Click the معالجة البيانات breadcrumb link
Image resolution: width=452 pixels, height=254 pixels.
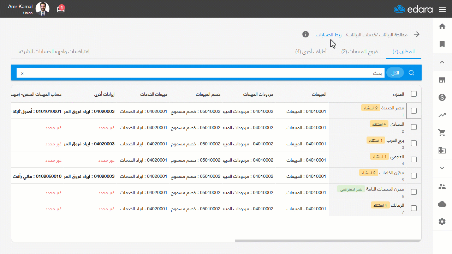(393, 35)
